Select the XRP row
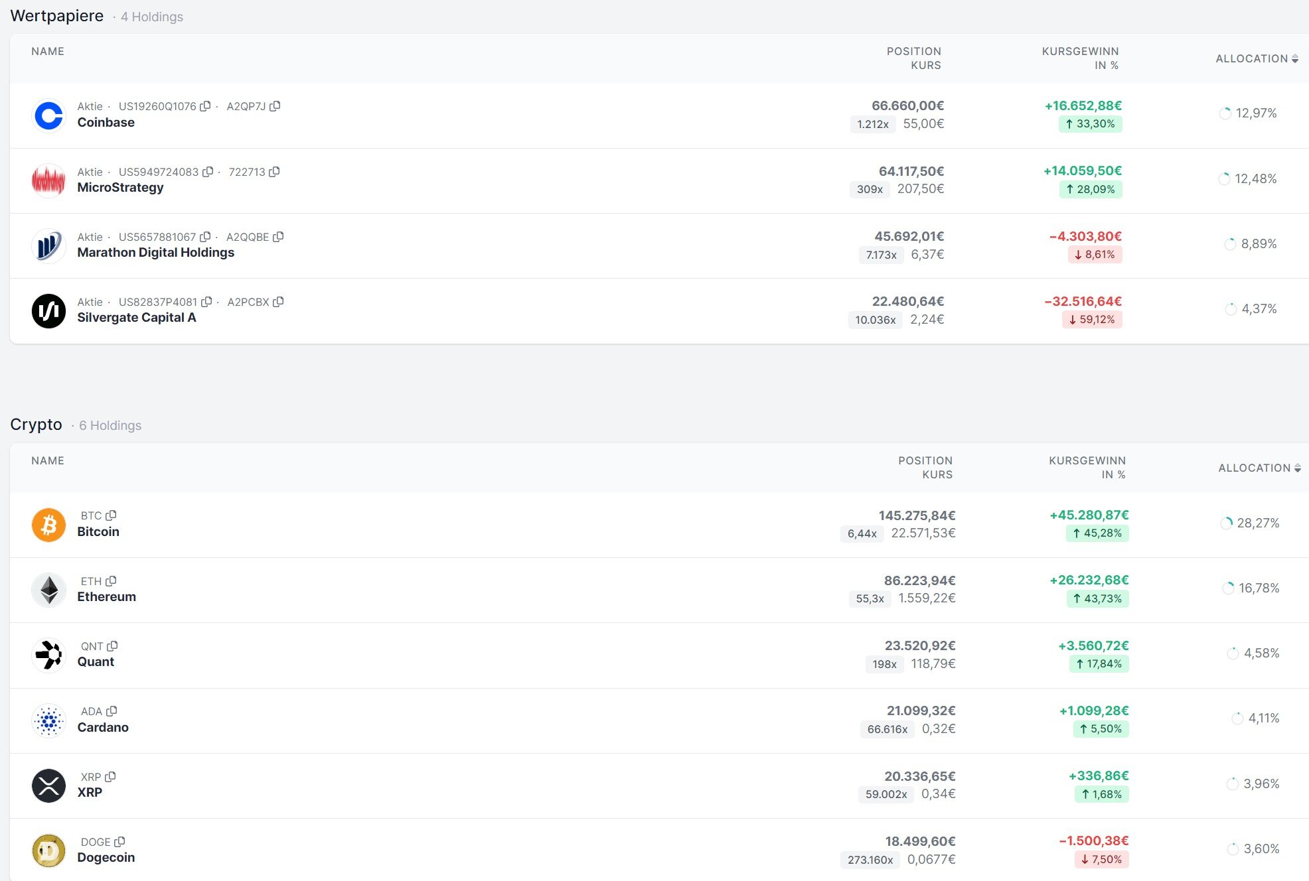The height and width of the screenshot is (881, 1309). [x=90, y=793]
